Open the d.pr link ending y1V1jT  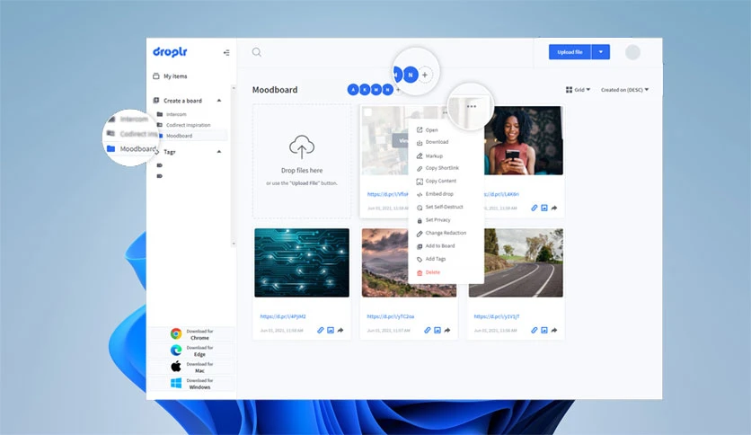click(497, 316)
